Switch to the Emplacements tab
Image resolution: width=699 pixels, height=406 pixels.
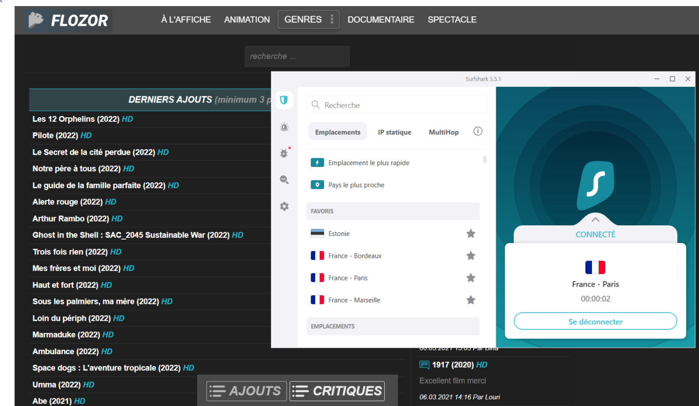[338, 132]
